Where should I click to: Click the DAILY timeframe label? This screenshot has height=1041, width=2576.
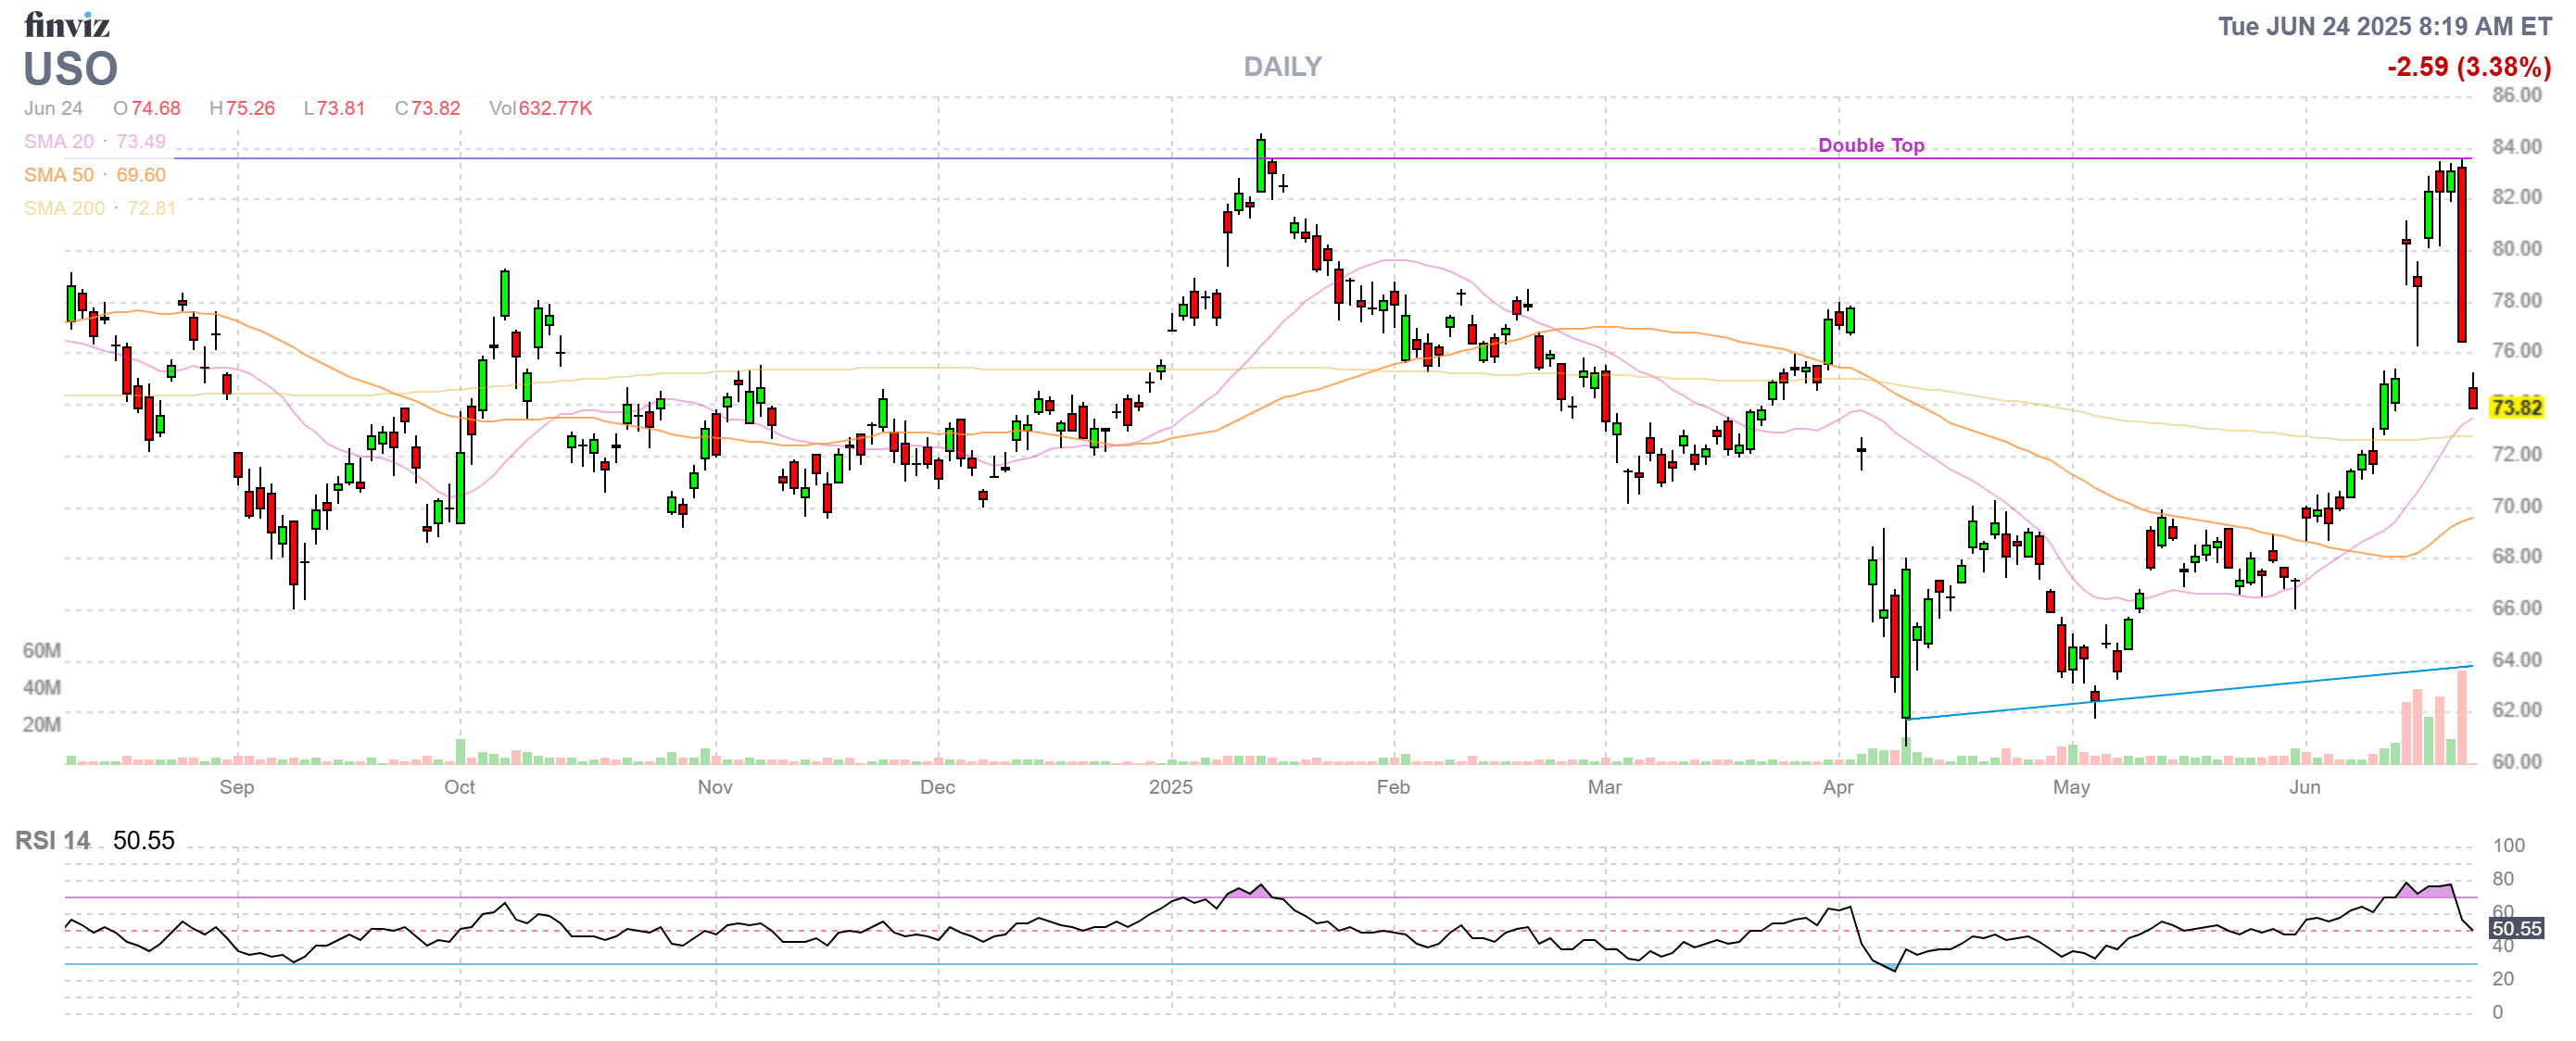(x=1282, y=67)
